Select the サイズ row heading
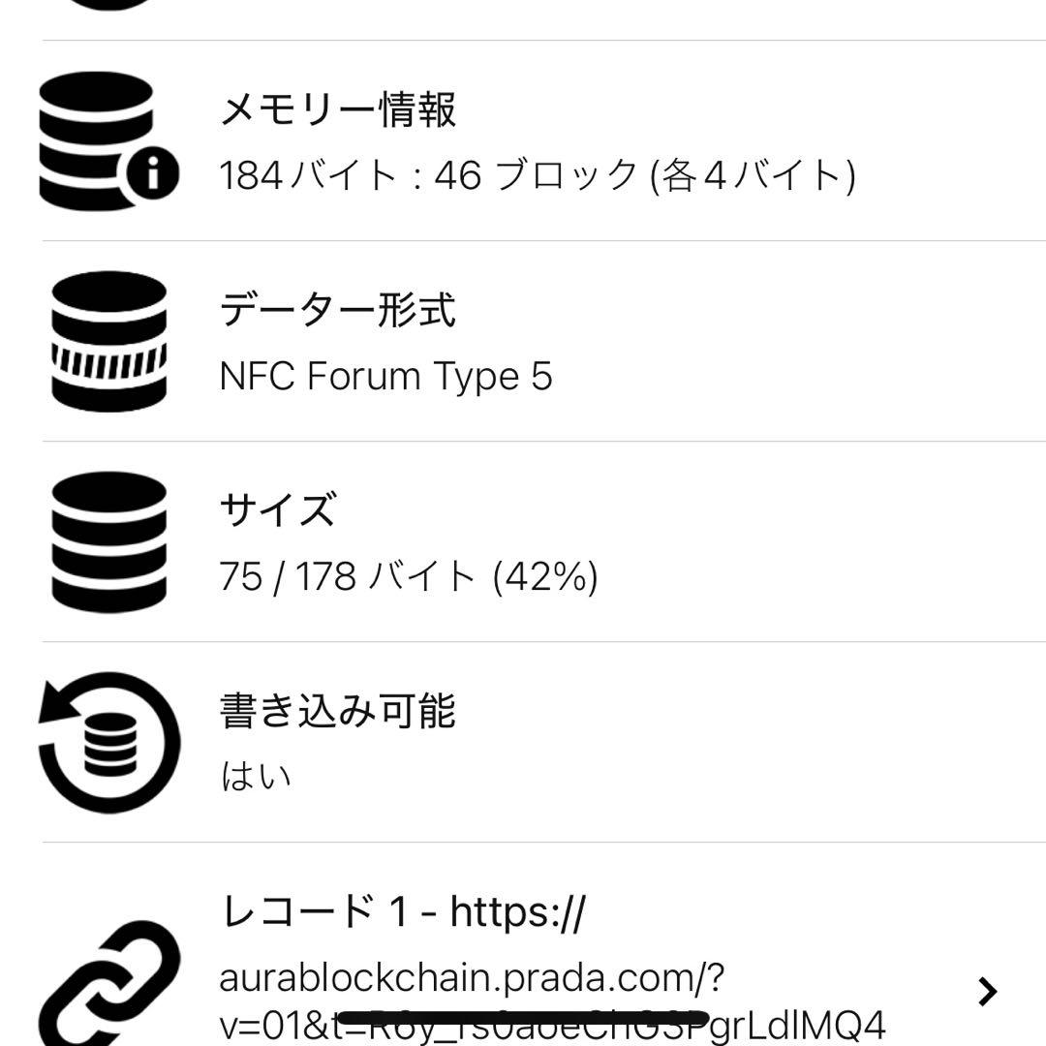Viewport: 1046px width, 1046px height. (x=278, y=510)
